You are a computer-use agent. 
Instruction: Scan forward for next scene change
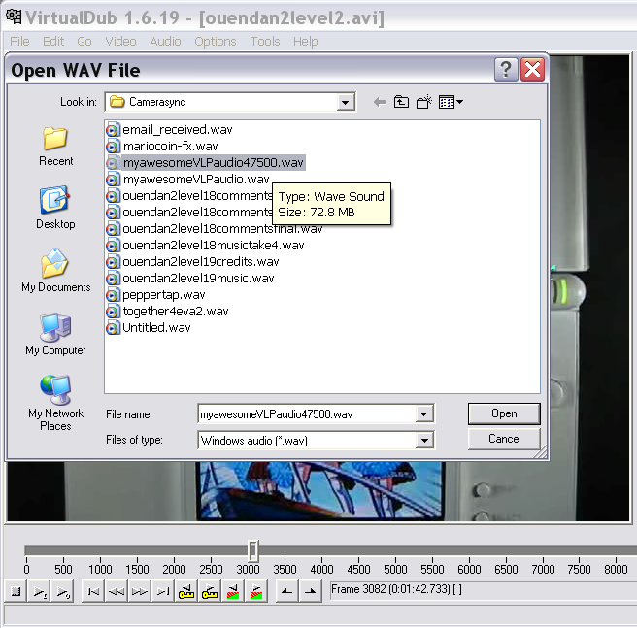click(x=255, y=591)
